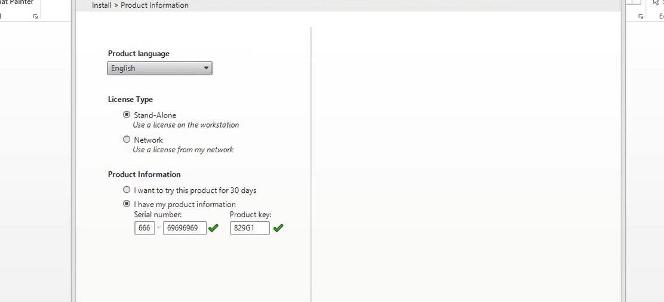Select the Stand-Alone license type
664x302 pixels.
click(127, 115)
